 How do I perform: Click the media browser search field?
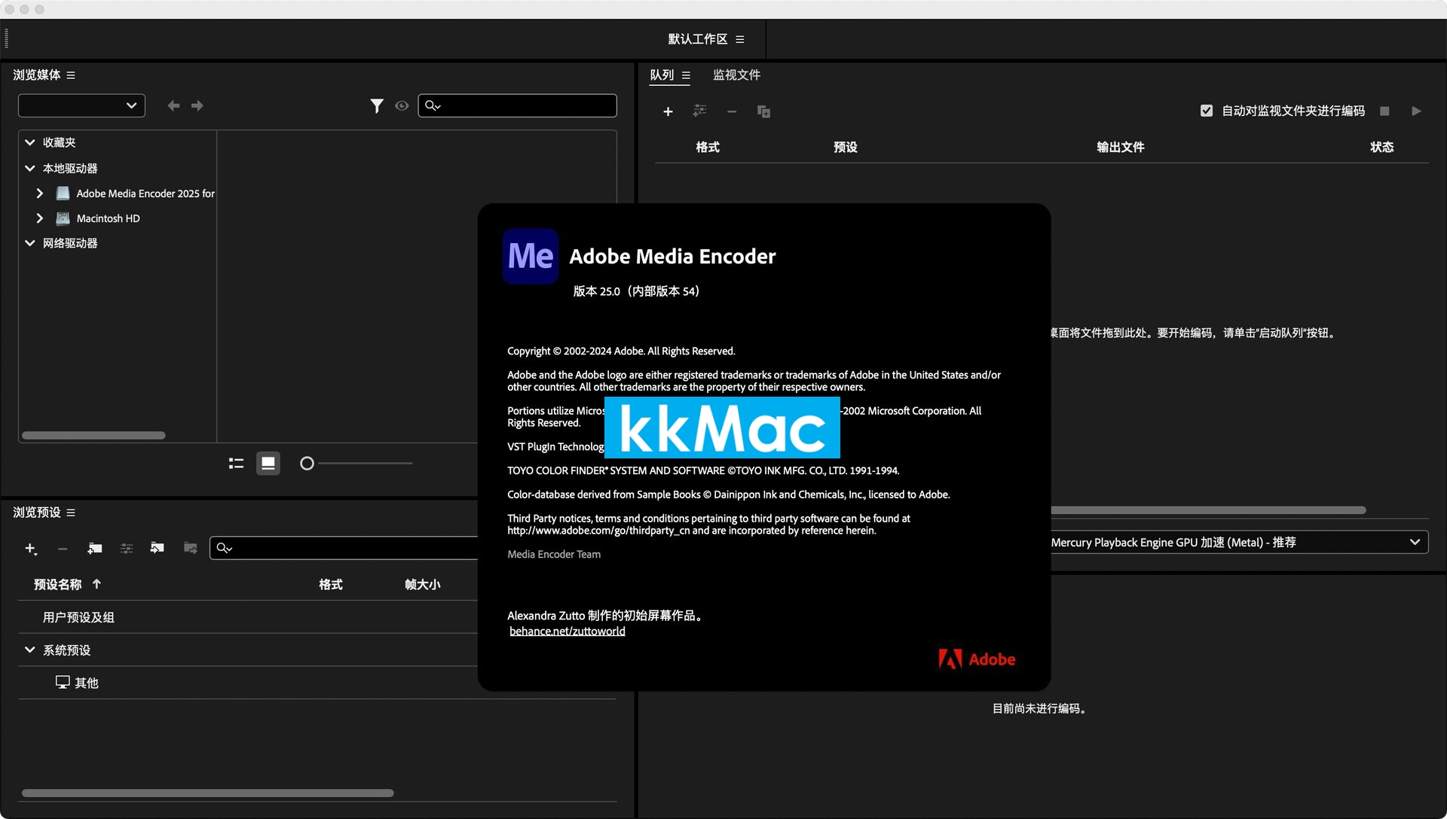pyautogui.click(x=518, y=105)
